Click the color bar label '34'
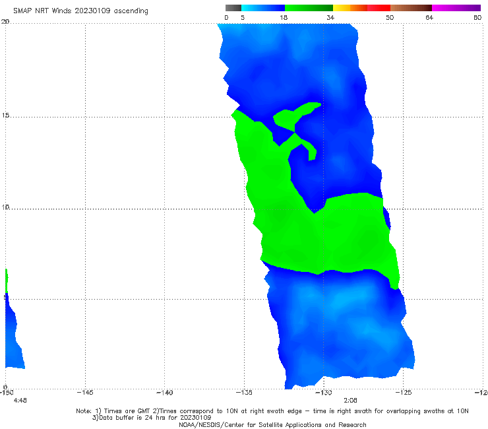The image size is (488, 429). pyautogui.click(x=330, y=18)
